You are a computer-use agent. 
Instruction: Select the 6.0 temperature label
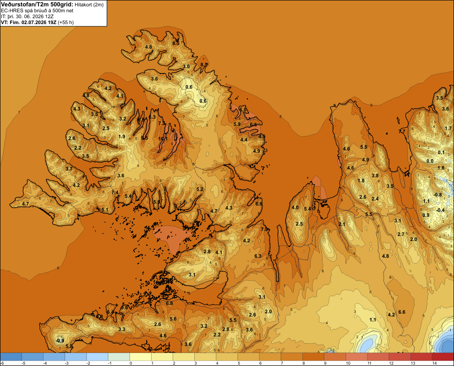point(243,110)
